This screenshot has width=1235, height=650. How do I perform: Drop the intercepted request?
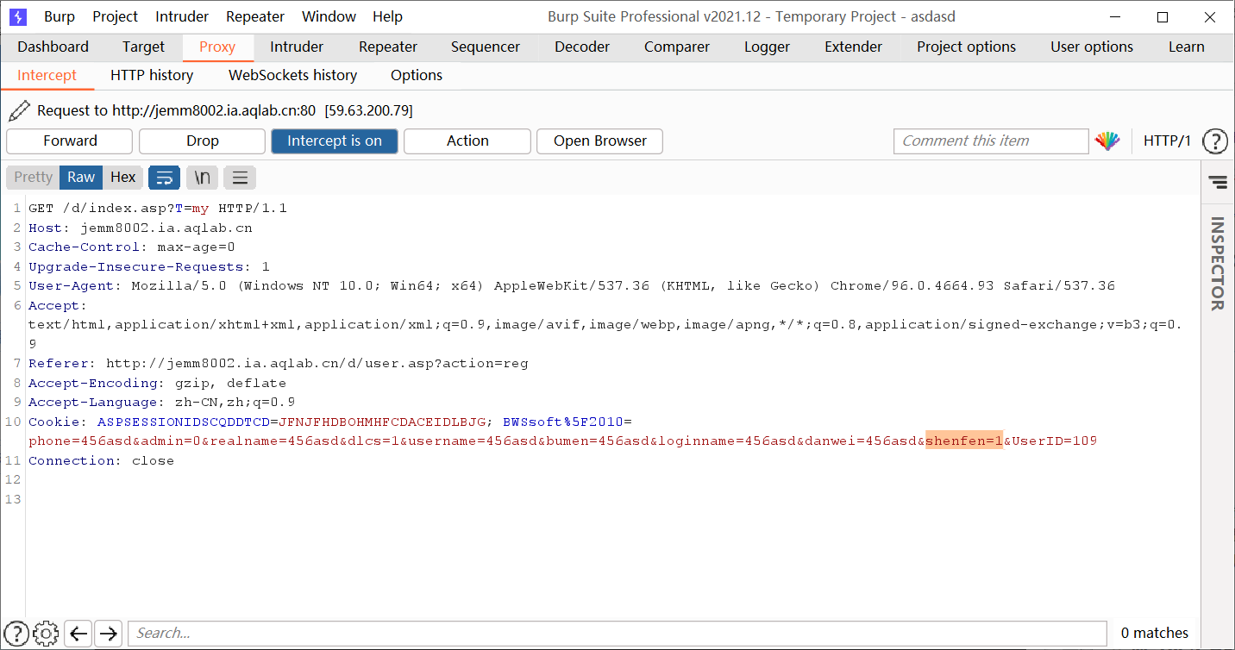pyautogui.click(x=203, y=141)
